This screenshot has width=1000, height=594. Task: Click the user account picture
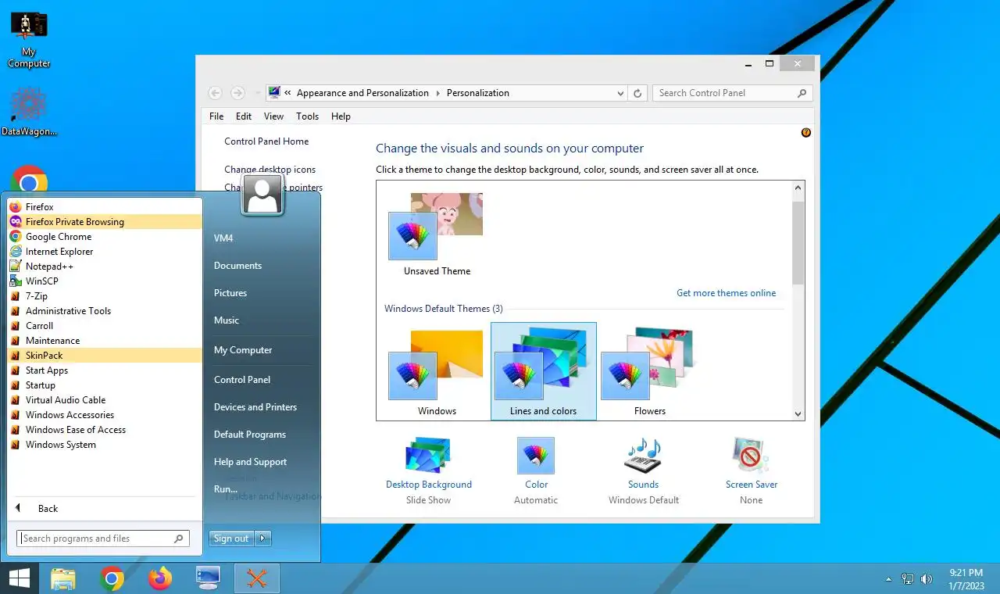click(262, 195)
